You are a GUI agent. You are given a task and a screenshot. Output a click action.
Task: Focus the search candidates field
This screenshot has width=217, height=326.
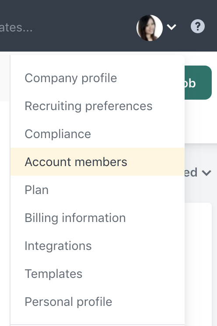[x=16, y=28]
